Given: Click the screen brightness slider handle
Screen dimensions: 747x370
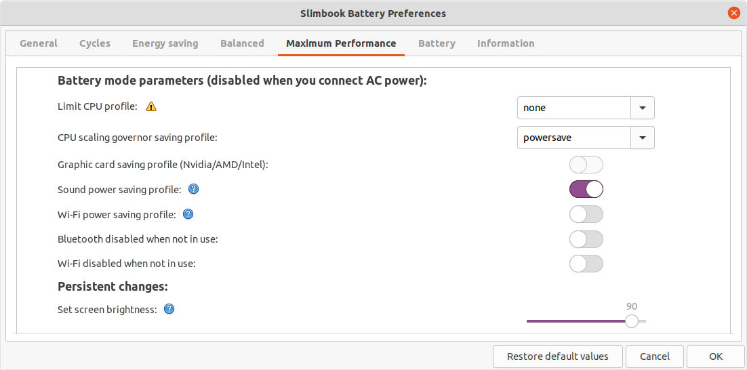Looking at the screenshot, I should (x=632, y=321).
